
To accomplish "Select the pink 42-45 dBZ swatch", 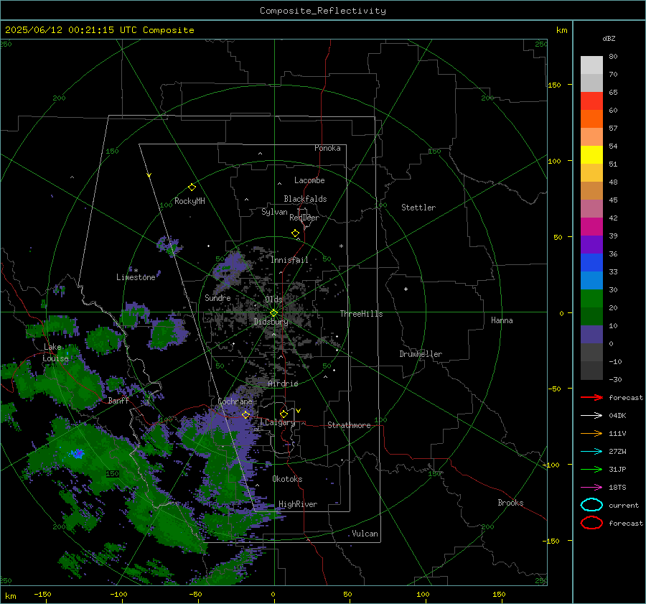I will (x=591, y=209).
